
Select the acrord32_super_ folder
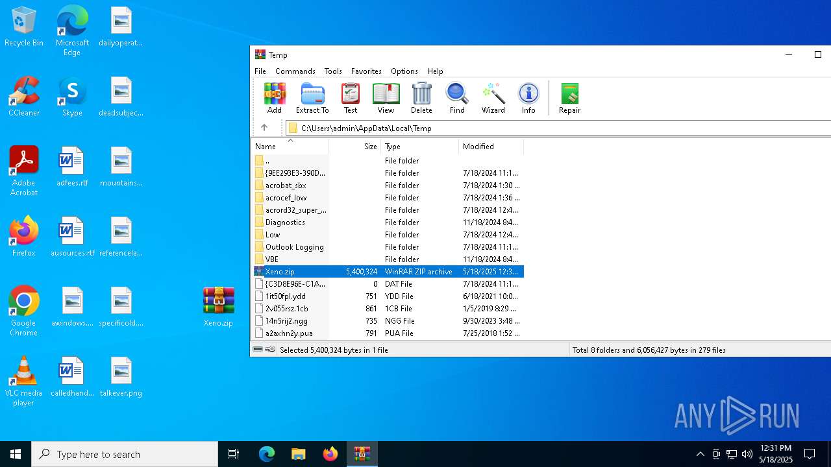[388, 210]
